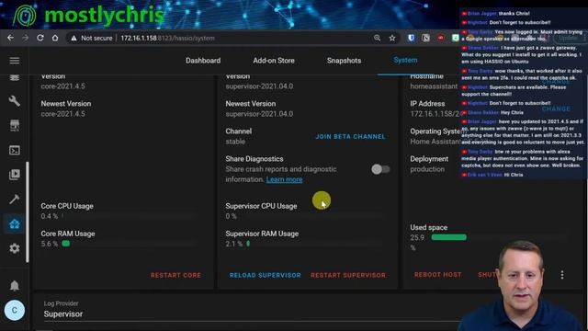Select the Supervisor home icon in sidebar
Screen dimensions: 588x331
(x=15, y=224)
